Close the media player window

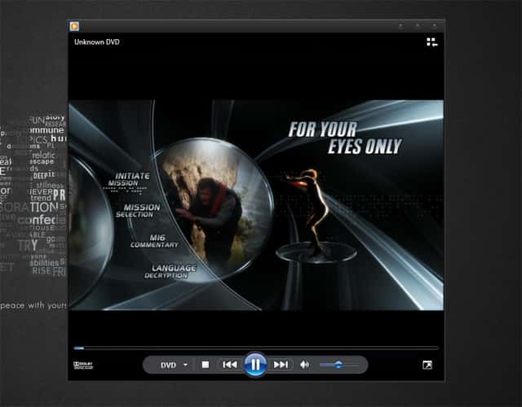pos(435,25)
